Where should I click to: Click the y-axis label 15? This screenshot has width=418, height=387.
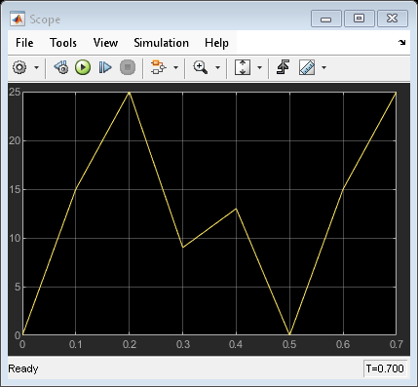(x=15, y=189)
